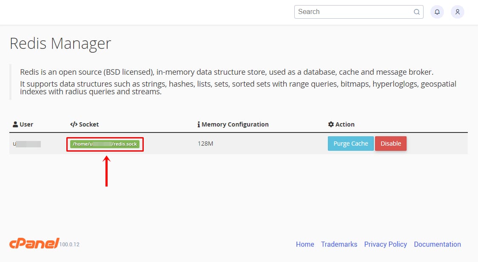Click the User column header text

(26, 124)
